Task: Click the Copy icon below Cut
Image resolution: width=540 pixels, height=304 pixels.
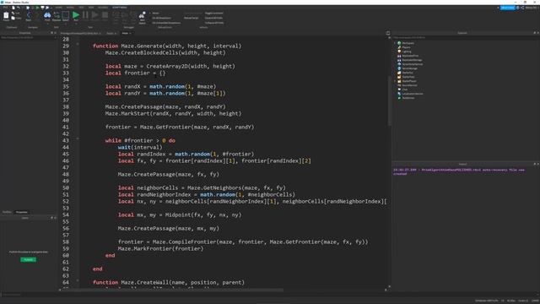Action: 16,18
